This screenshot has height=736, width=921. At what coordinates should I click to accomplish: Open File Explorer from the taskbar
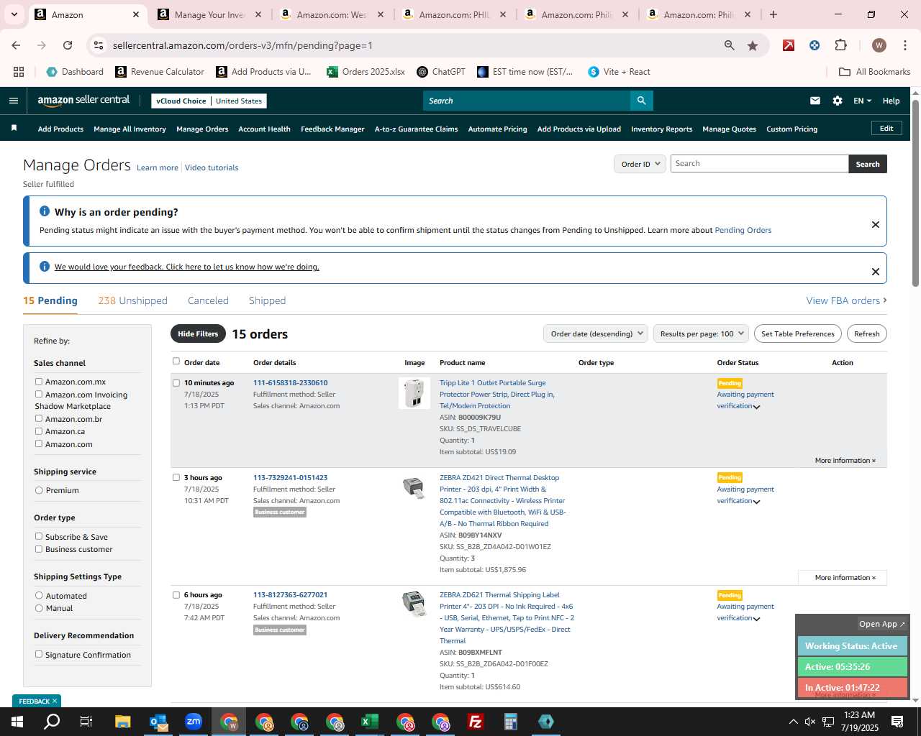coord(122,722)
